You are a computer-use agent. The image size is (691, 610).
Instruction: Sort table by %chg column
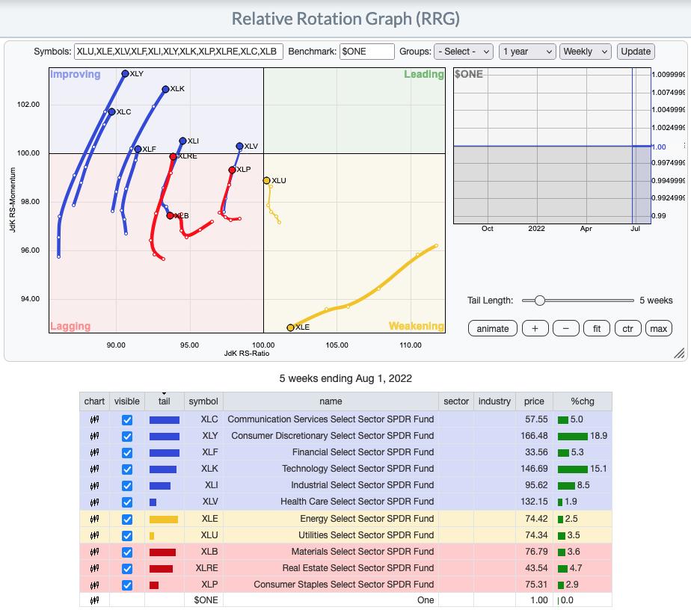click(x=582, y=401)
